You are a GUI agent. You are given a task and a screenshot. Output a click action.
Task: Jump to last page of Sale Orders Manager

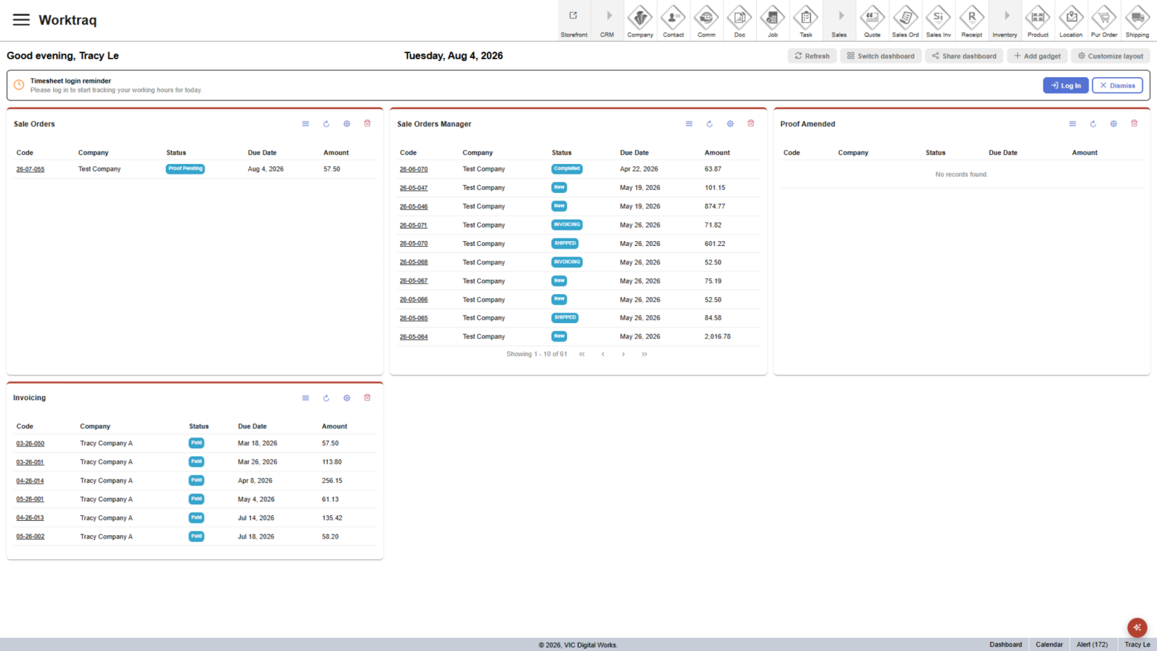point(644,354)
